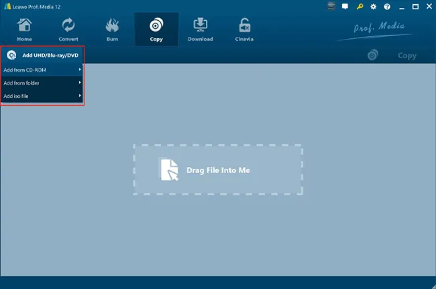Open help via question mark icon

coord(386,6)
